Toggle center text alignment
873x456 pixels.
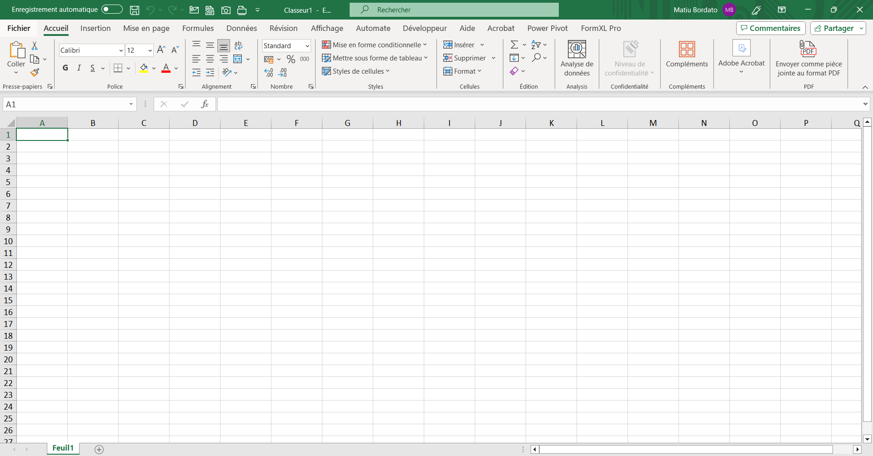[x=210, y=59]
